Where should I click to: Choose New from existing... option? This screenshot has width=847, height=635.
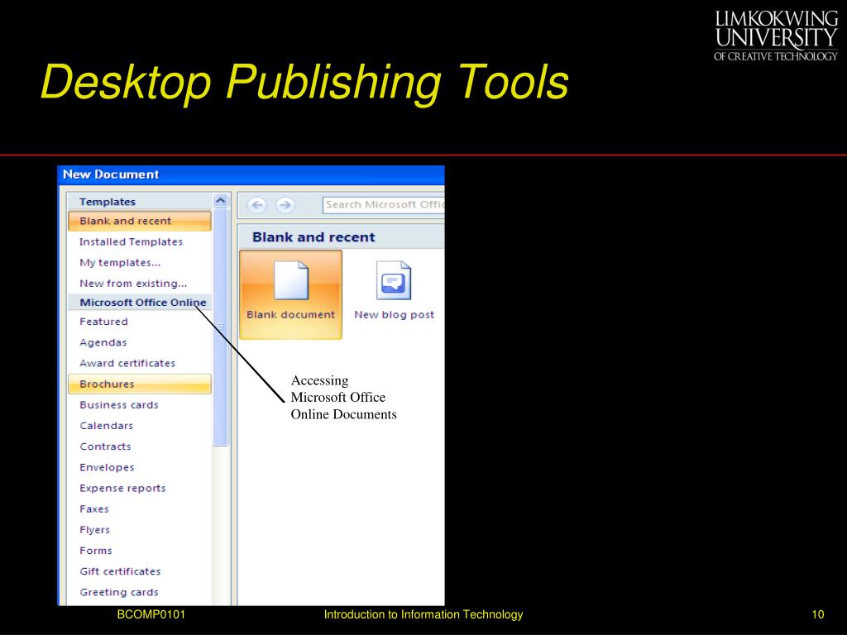pos(133,284)
